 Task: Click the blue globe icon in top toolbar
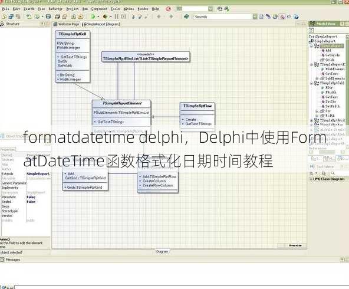pyautogui.click(x=296, y=17)
